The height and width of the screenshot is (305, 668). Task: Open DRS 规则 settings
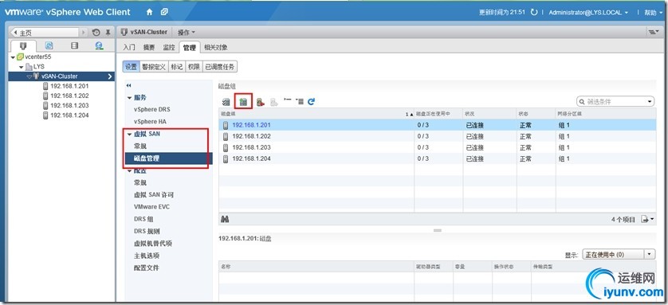147,232
